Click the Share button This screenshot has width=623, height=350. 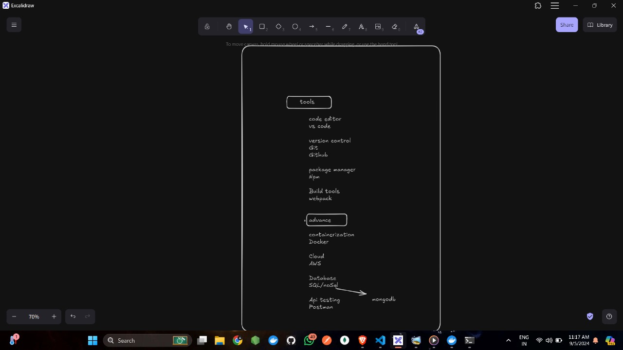pyautogui.click(x=567, y=25)
